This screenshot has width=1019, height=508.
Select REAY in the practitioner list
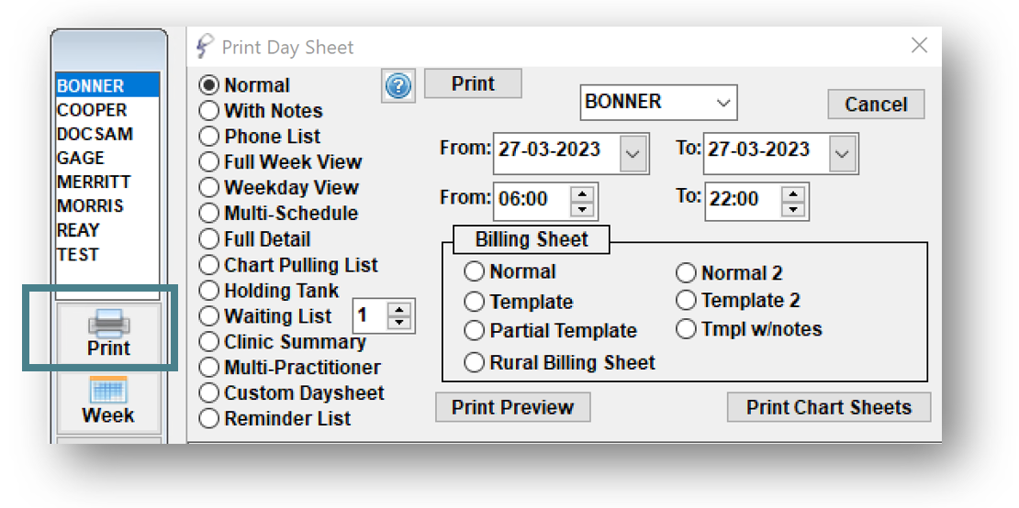pos(108,229)
